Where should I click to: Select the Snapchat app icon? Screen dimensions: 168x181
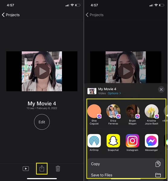click(x=113, y=141)
